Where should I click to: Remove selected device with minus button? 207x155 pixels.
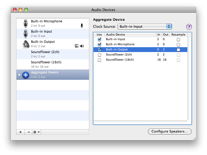(x=28, y=132)
